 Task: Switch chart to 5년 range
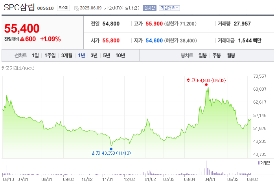click(107, 55)
